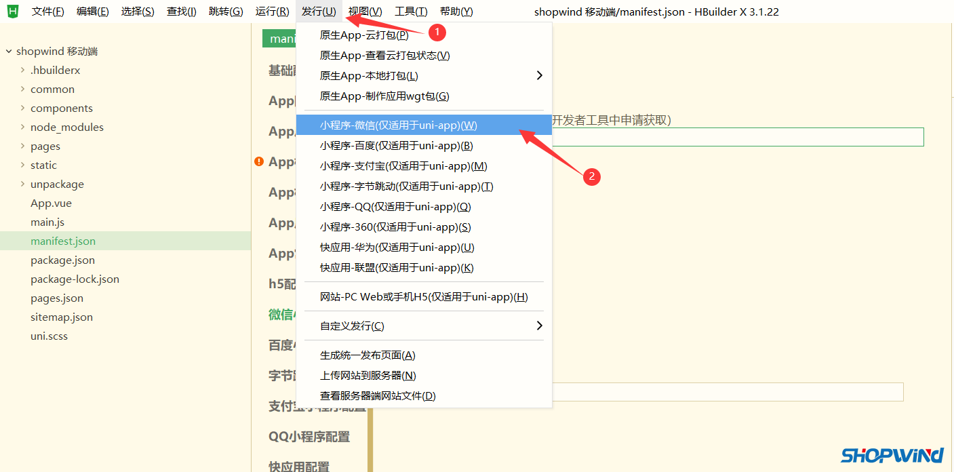Viewport: 954px width, 472px height.
Task: Expand the node_modules folder chevron
Action: point(22,127)
